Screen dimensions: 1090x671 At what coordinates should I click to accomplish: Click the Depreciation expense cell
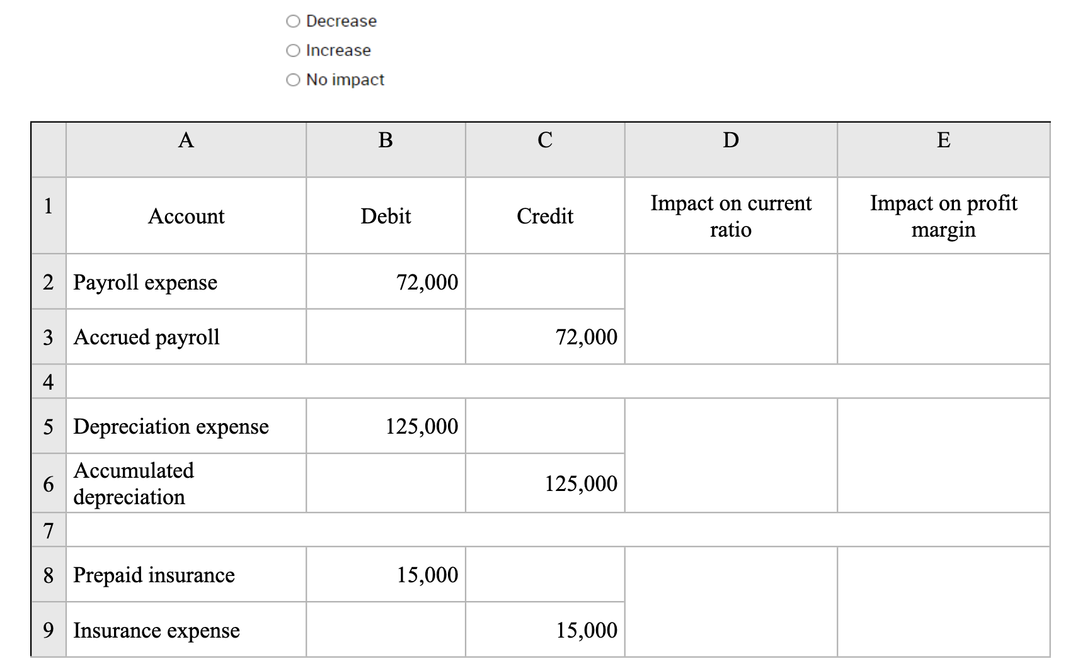[x=185, y=427]
